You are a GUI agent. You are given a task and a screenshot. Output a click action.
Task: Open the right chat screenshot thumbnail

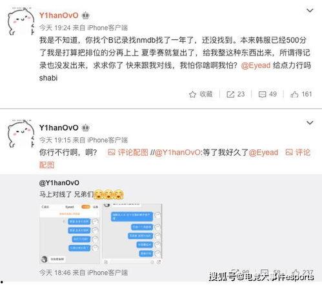(x=132, y=234)
